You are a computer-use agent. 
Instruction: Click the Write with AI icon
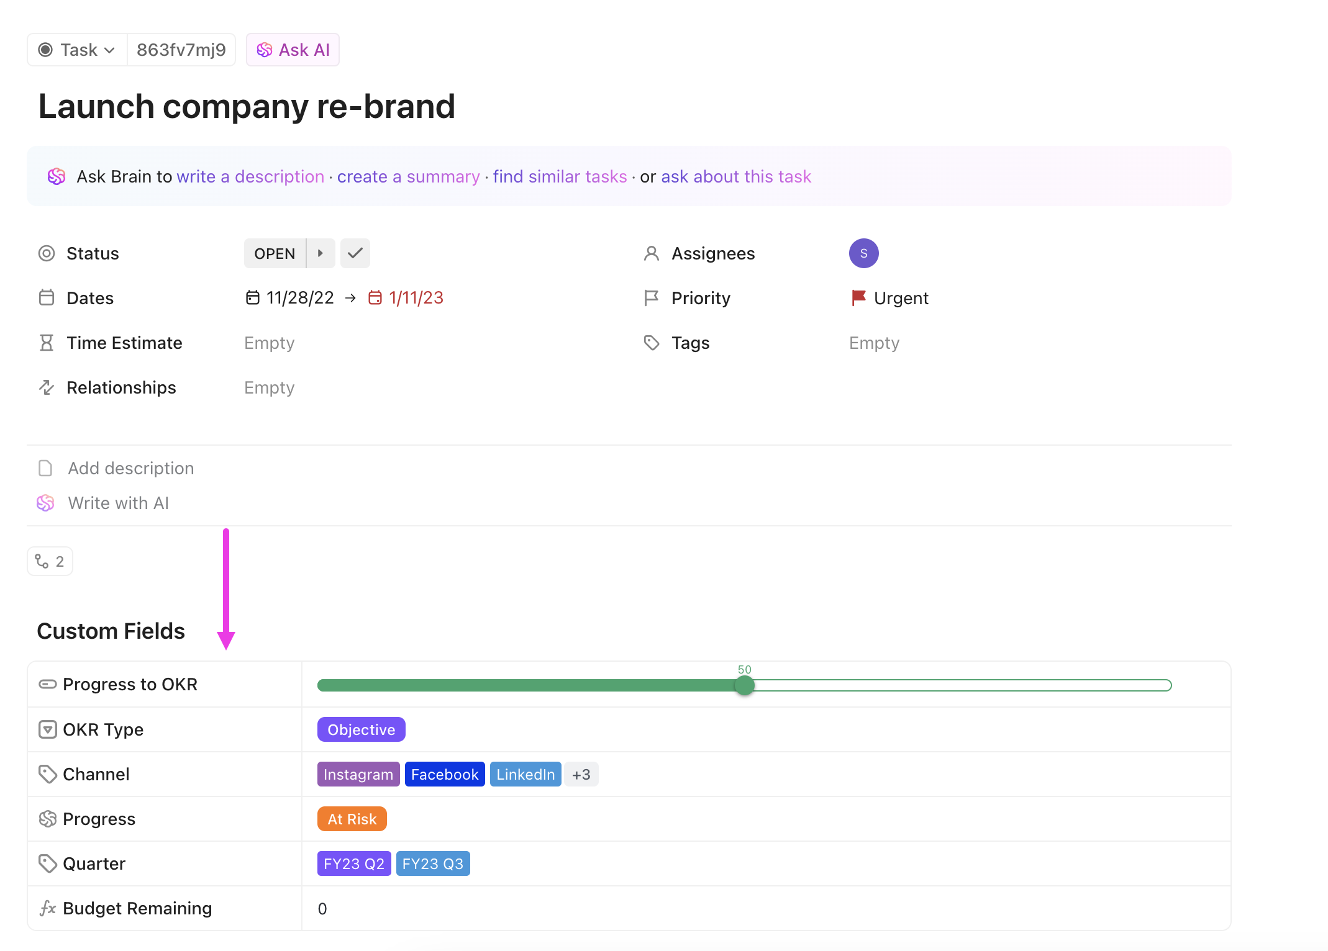[45, 503]
